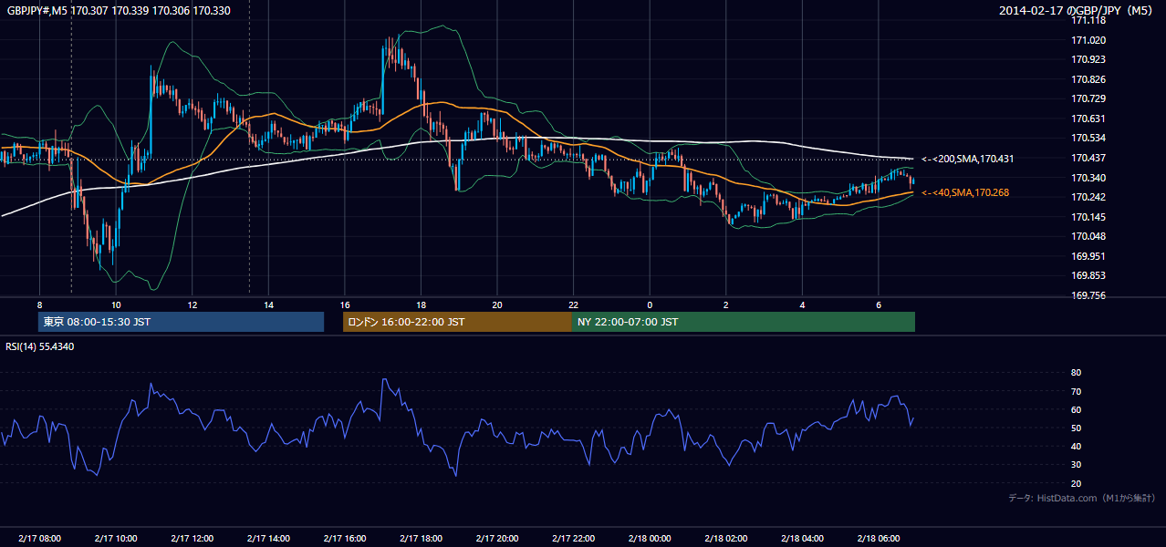Click price level 170.631 on the axis
This screenshot has height=547, width=1166.
[x=1088, y=119]
